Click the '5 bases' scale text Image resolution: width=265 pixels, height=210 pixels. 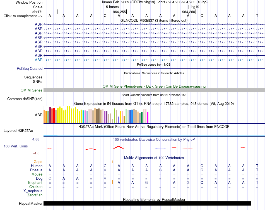coord(112,7)
